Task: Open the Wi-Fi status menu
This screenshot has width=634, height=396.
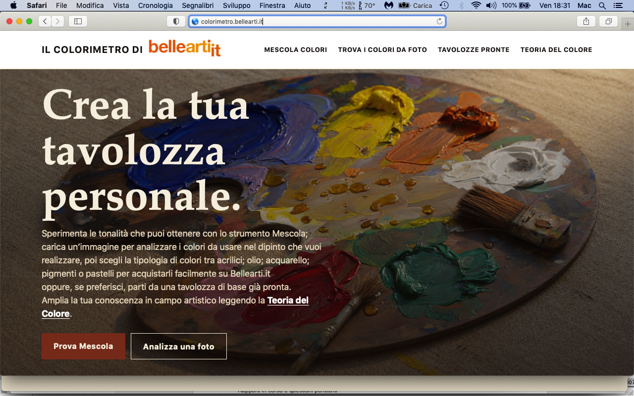Action: (x=476, y=5)
